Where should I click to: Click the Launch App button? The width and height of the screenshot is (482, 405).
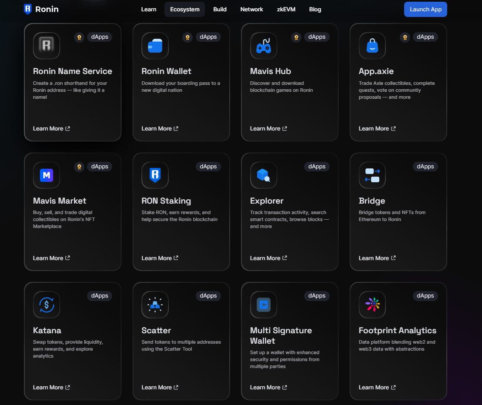click(425, 9)
